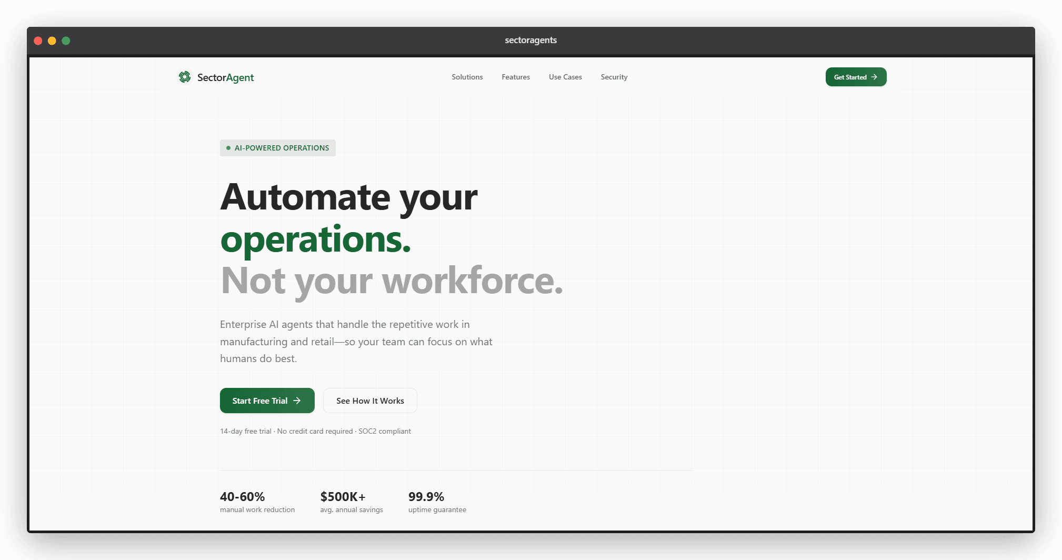Viewport: 1062px width, 560px height.
Task: Click the See How It Works button
Action: [370, 401]
